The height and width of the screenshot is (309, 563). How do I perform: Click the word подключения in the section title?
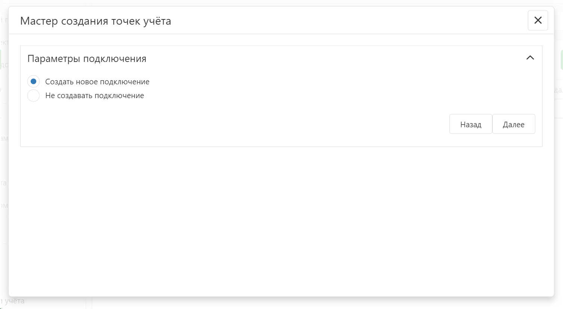pos(114,59)
